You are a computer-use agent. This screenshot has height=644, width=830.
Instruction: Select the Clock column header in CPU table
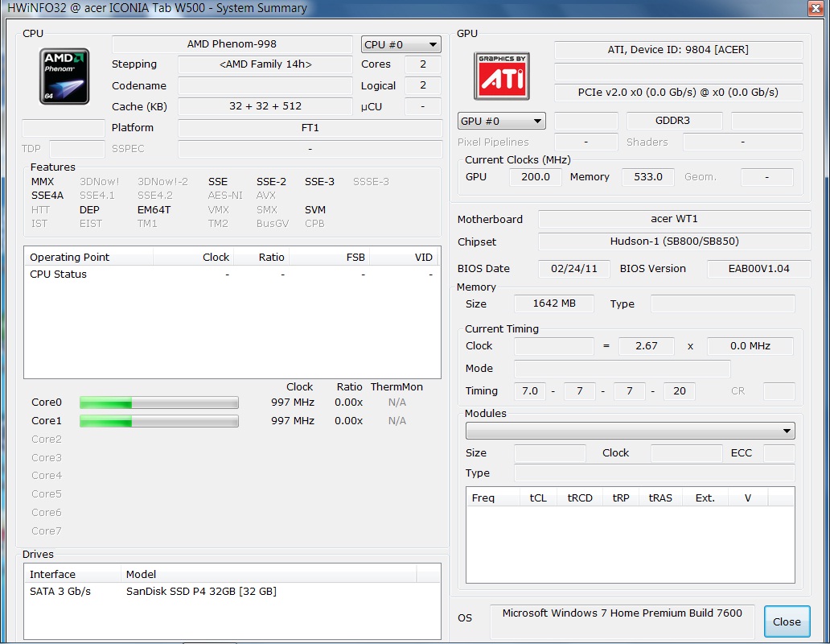194,257
